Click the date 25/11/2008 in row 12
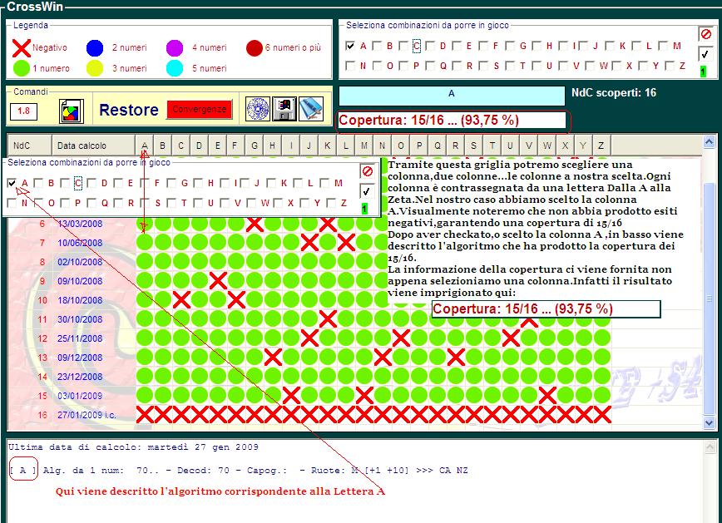 pyautogui.click(x=80, y=338)
